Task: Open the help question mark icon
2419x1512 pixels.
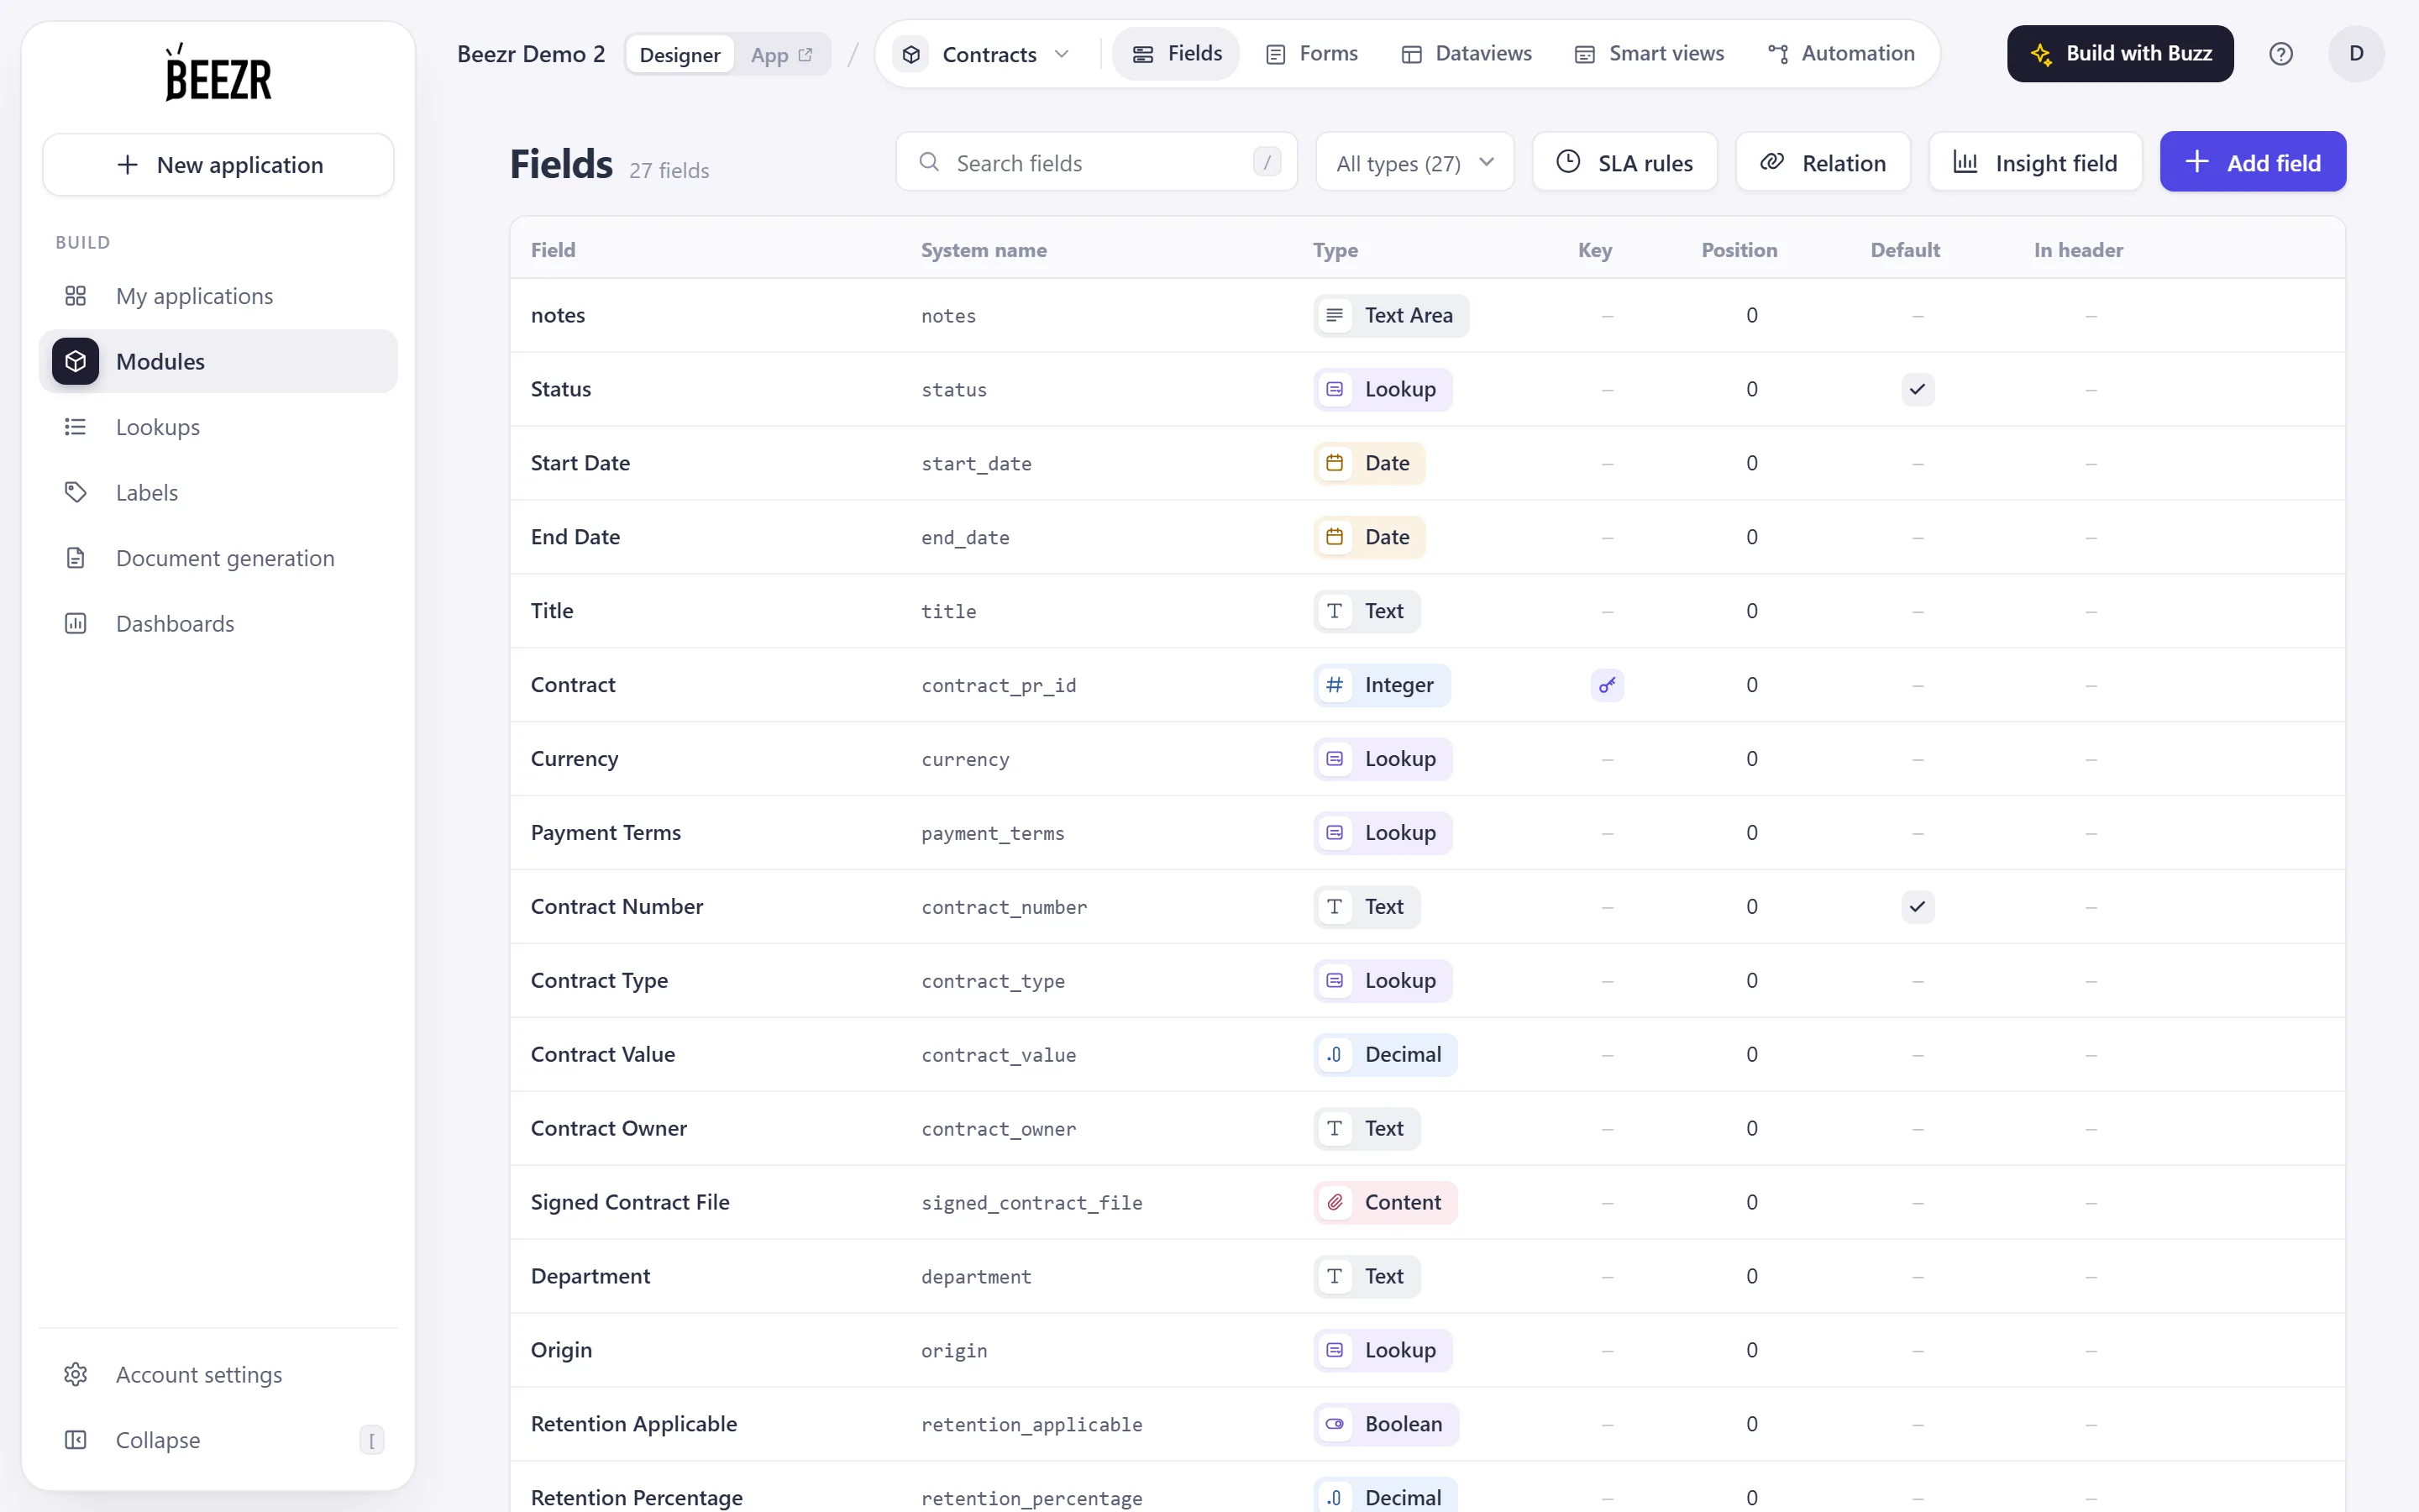Action: [2280, 54]
